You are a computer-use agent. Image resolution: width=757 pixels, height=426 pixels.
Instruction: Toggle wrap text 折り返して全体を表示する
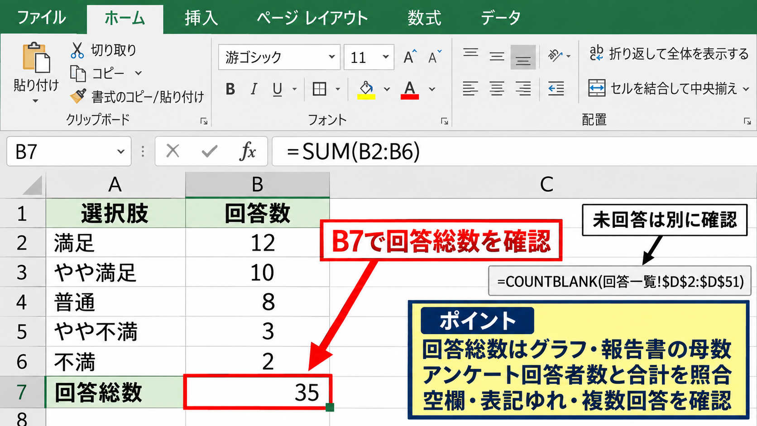coord(669,54)
